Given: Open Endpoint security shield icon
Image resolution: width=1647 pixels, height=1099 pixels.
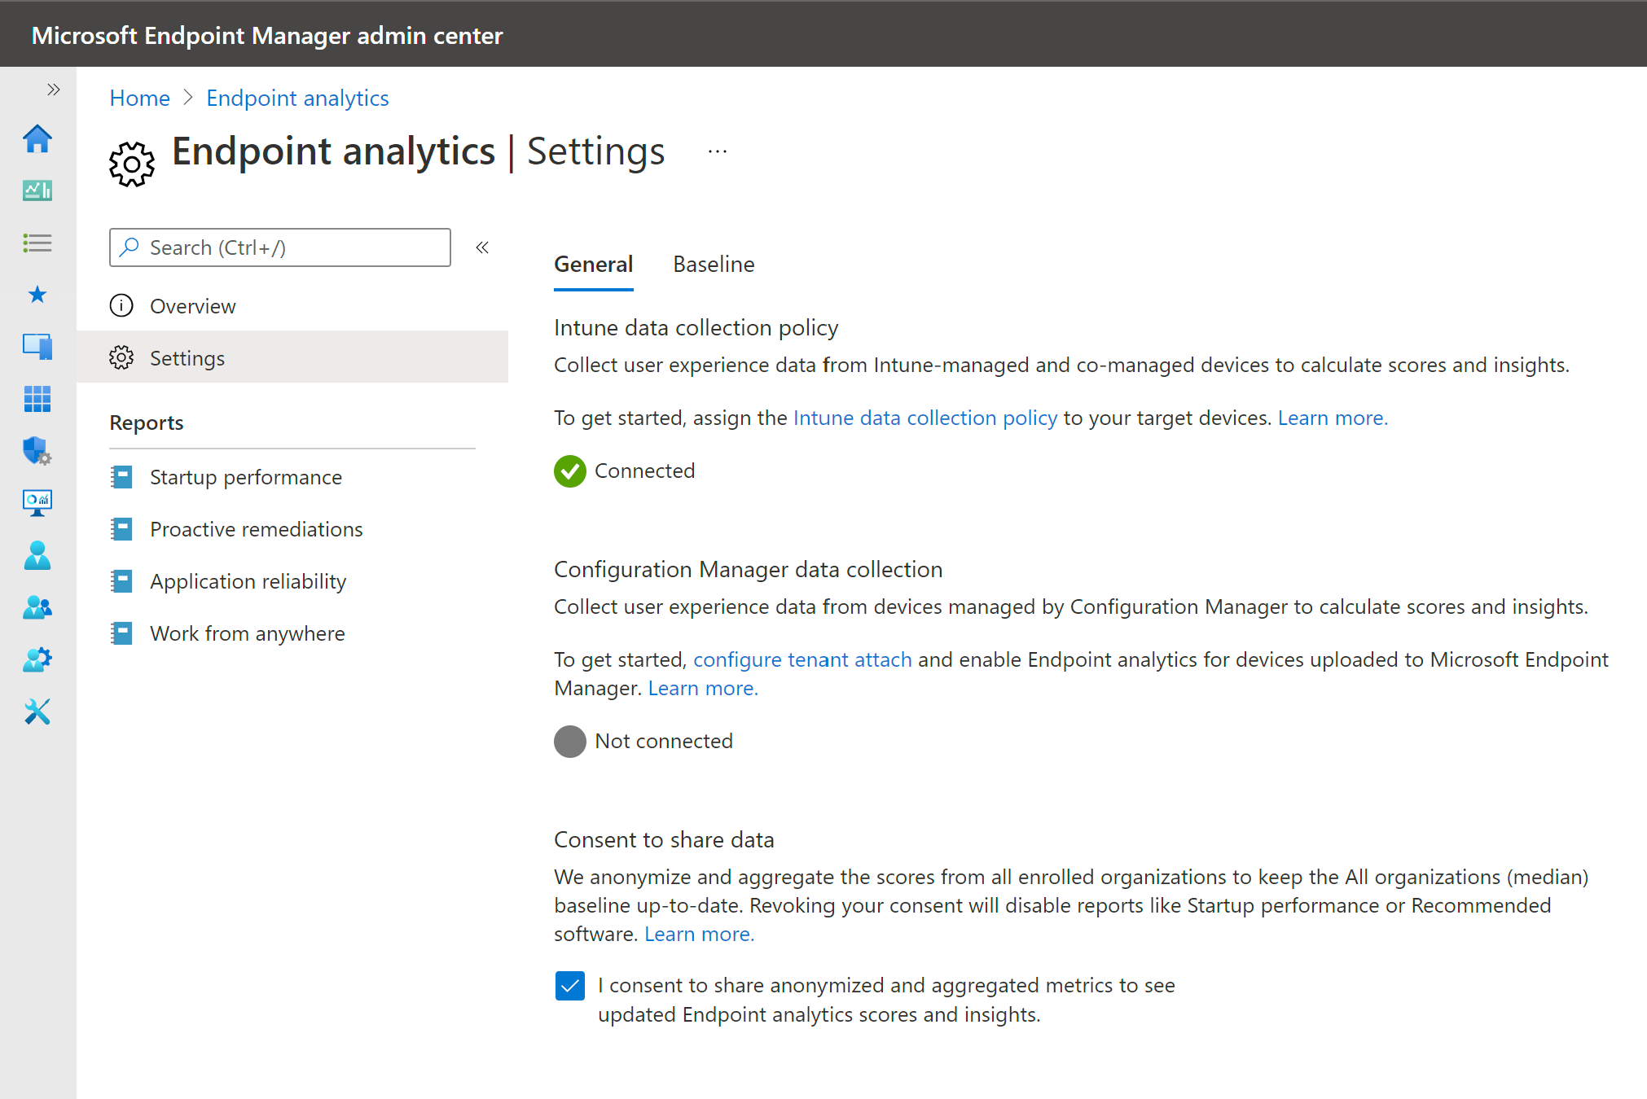Looking at the screenshot, I should [x=37, y=451].
